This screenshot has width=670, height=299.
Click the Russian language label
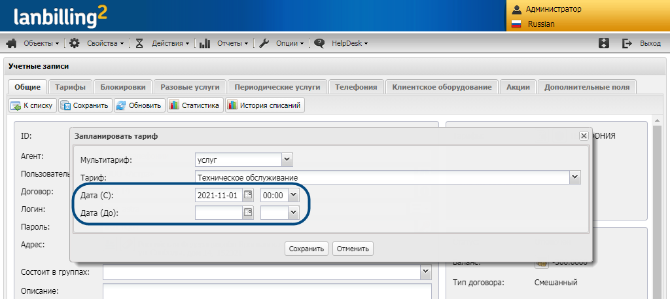(541, 24)
